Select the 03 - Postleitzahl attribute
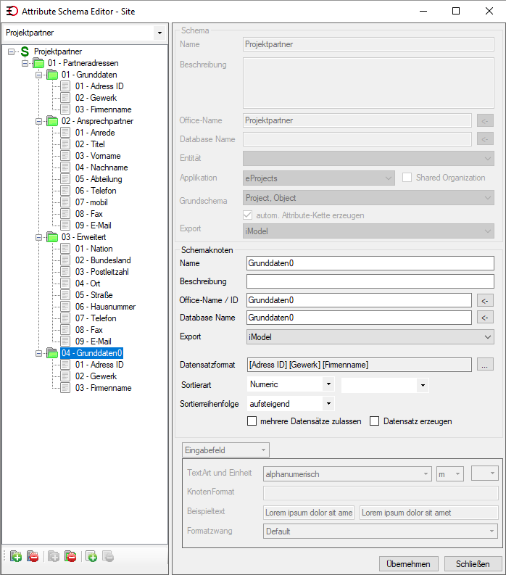The width and height of the screenshot is (506, 575). (102, 272)
